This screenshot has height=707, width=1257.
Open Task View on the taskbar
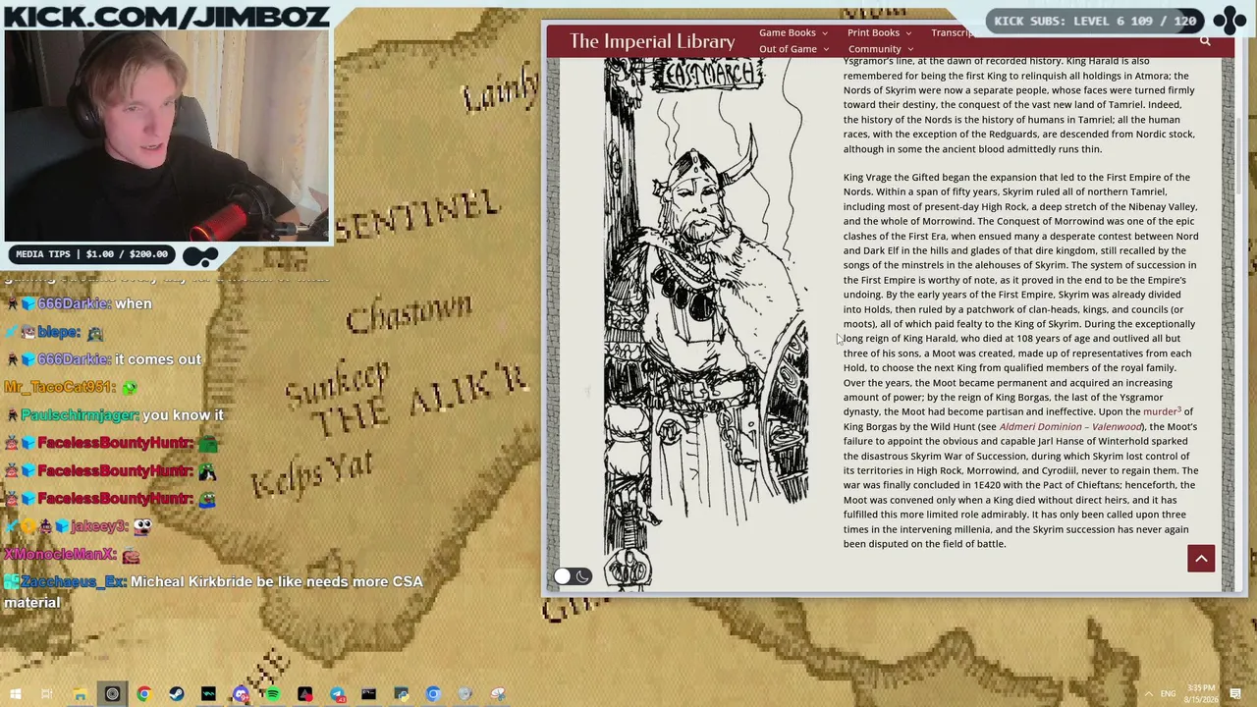(x=47, y=694)
